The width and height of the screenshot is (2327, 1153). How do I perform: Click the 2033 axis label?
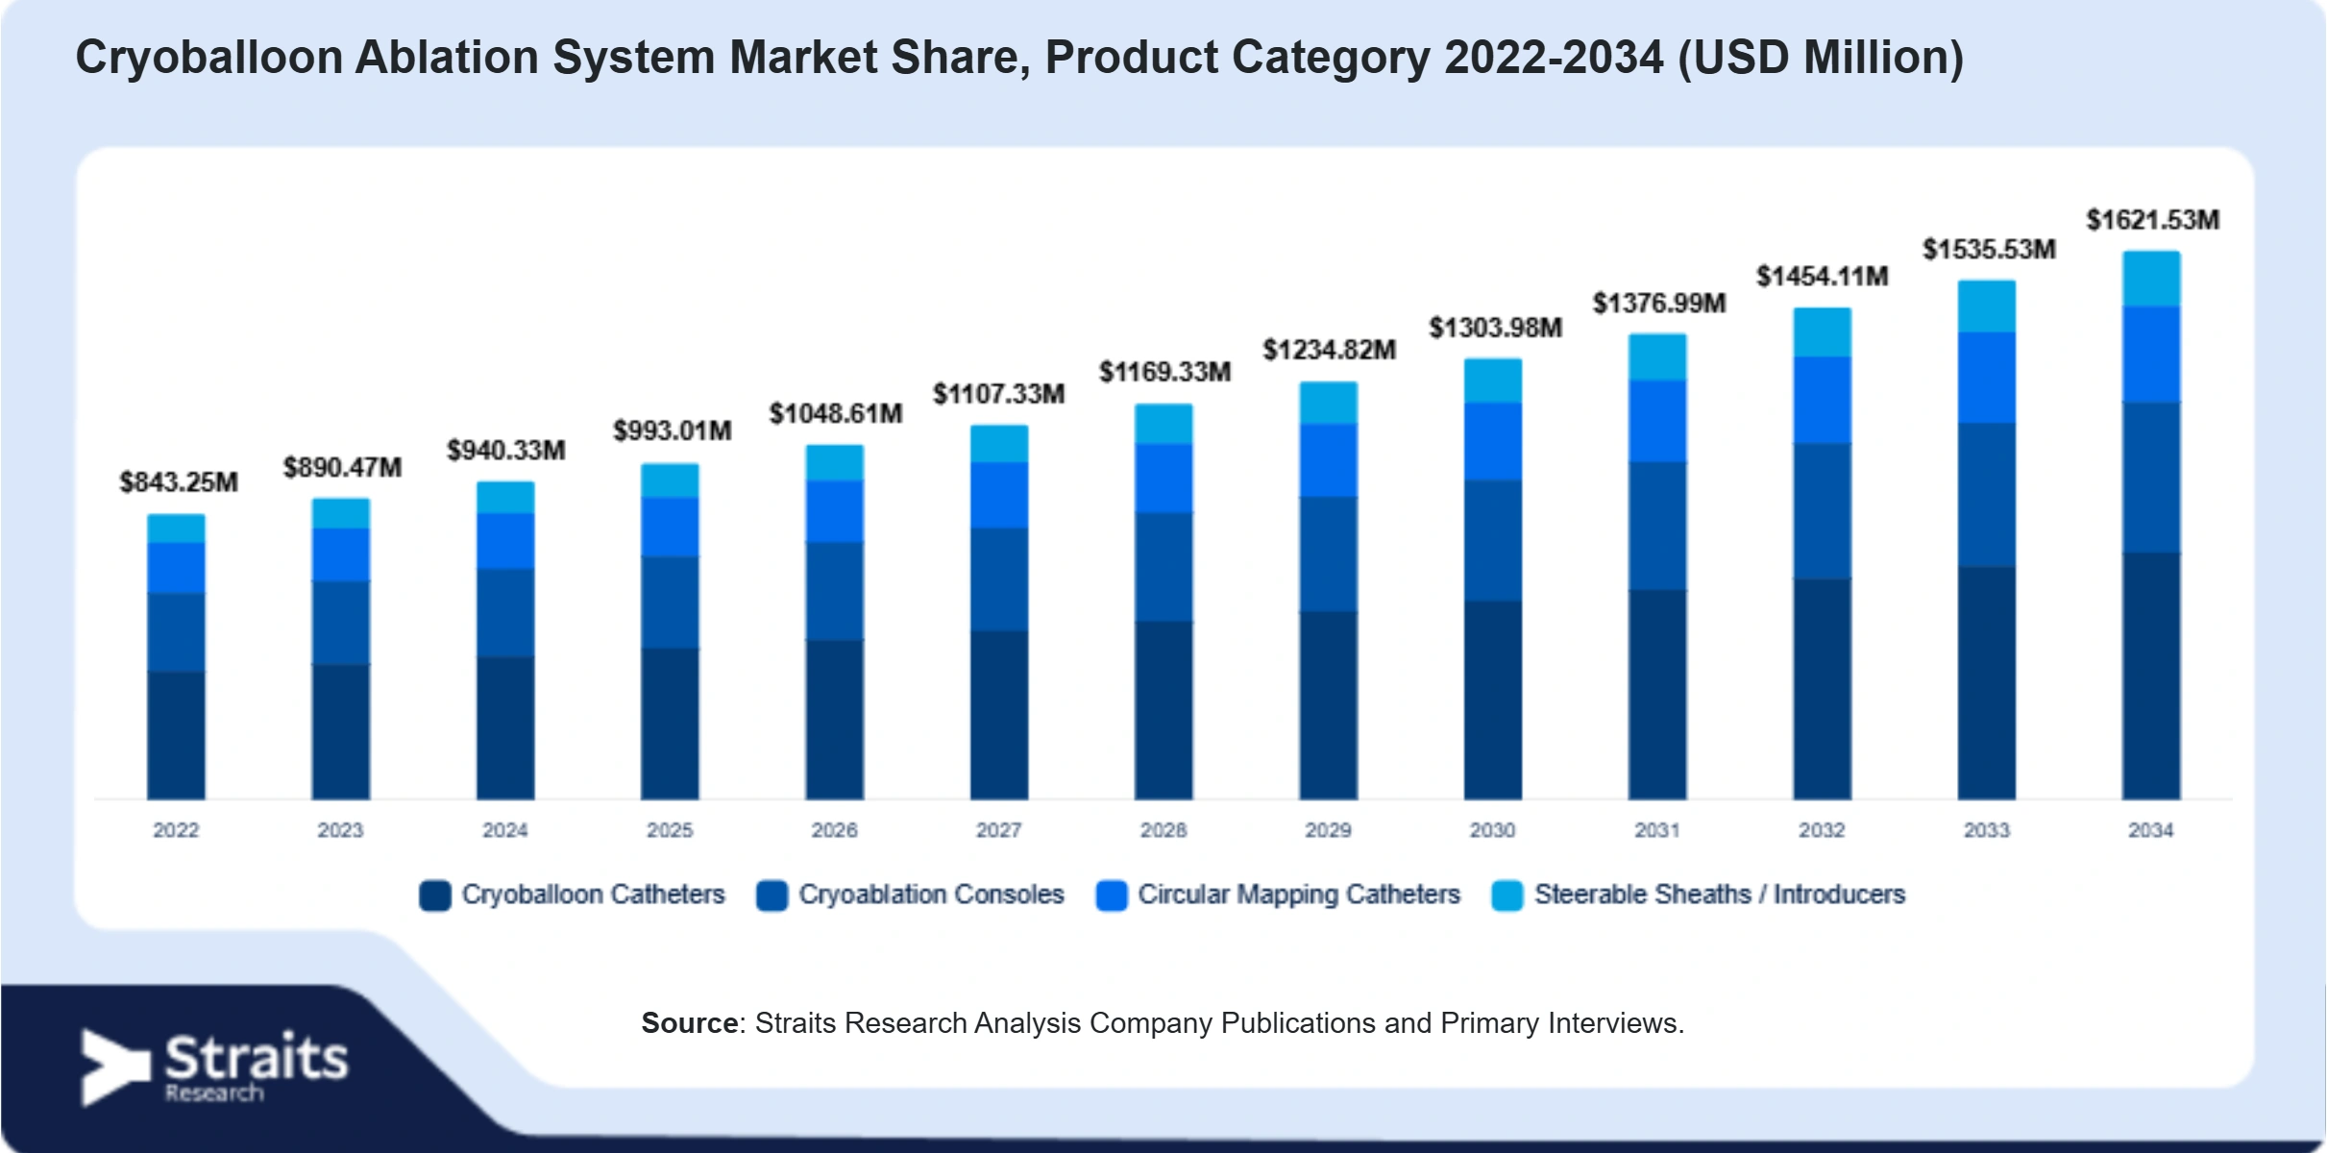[x=1987, y=830]
